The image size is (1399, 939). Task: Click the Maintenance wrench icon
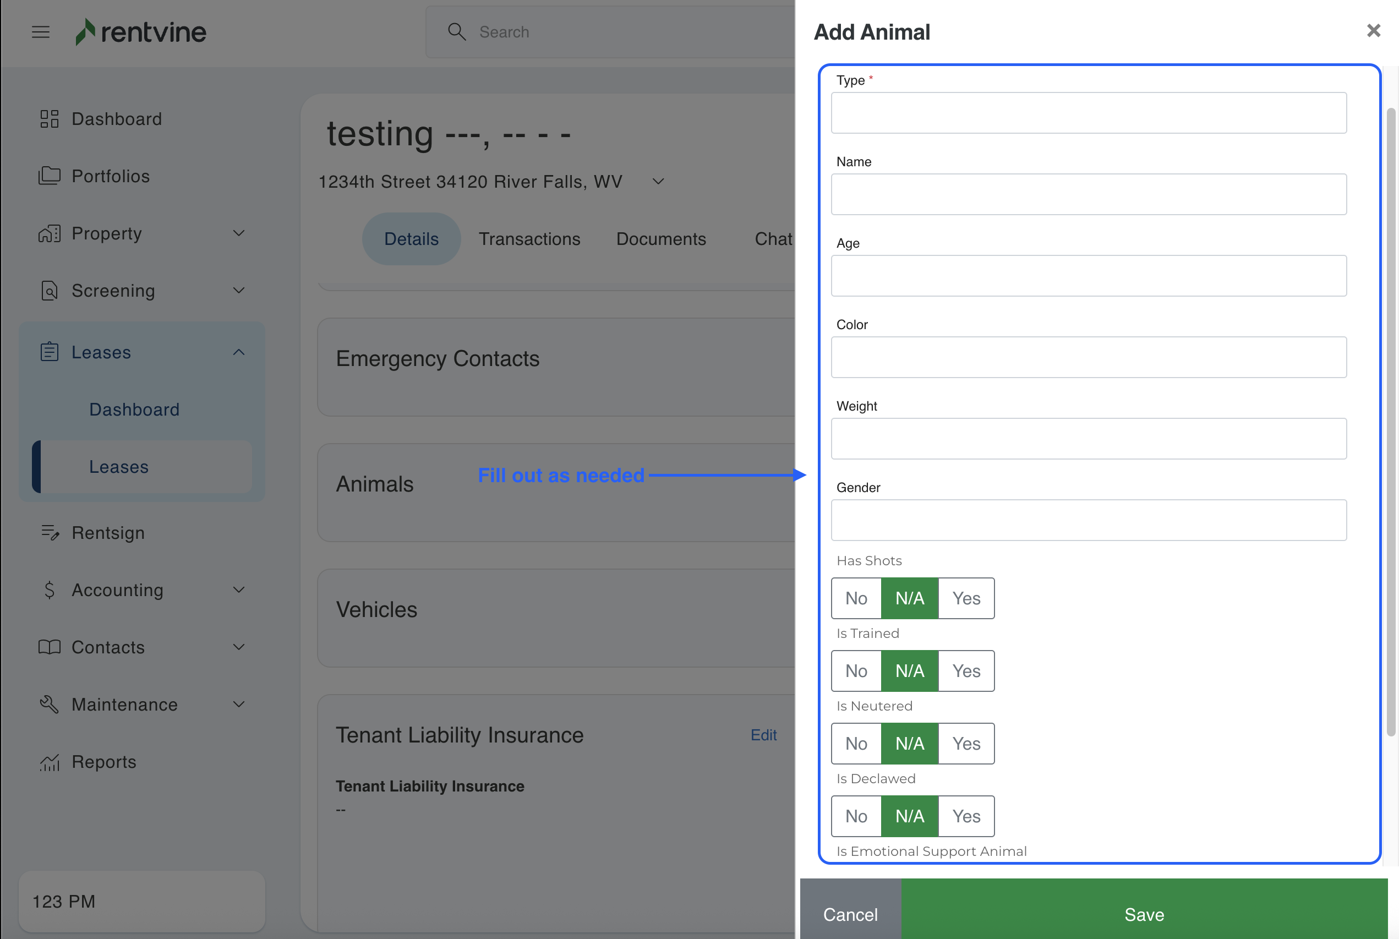49,705
